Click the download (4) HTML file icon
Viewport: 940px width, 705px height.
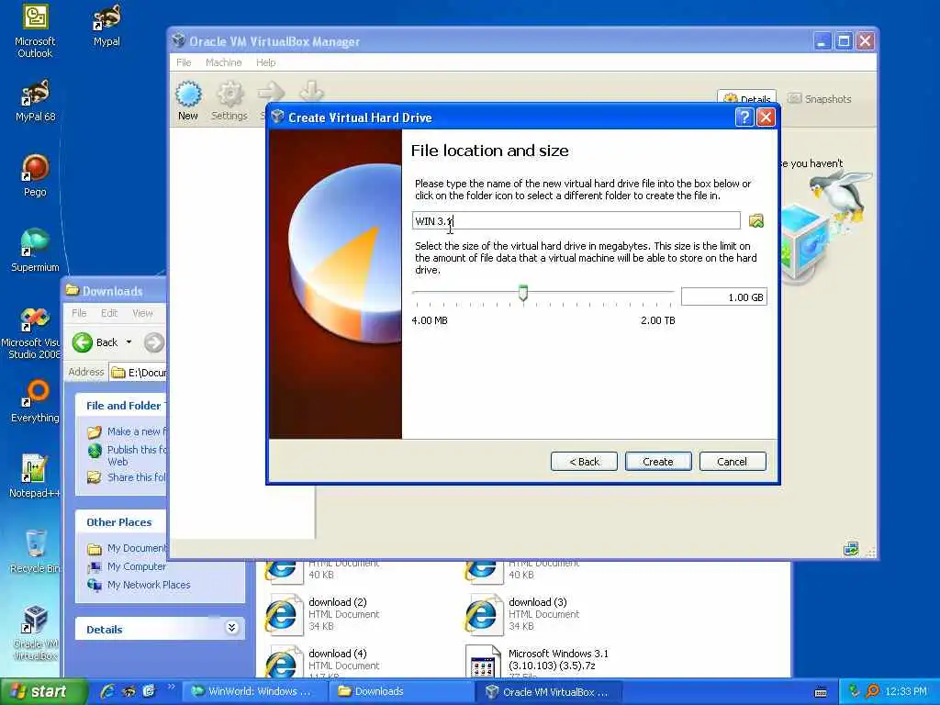point(284,661)
